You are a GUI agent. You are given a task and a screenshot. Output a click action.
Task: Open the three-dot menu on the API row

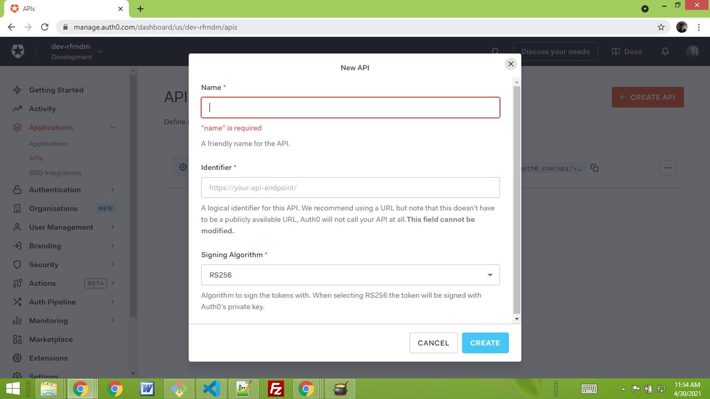pos(668,168)
